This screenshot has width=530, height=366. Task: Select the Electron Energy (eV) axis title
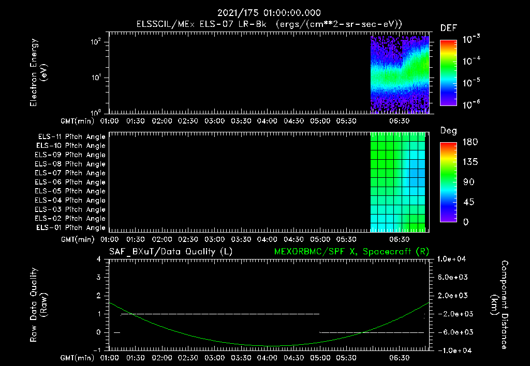[x=38, y=72]
